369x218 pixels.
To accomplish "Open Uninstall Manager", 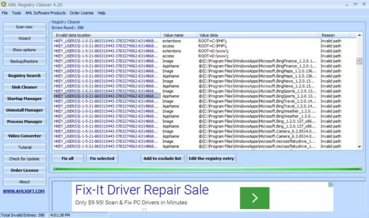I will tap(24, 110).
